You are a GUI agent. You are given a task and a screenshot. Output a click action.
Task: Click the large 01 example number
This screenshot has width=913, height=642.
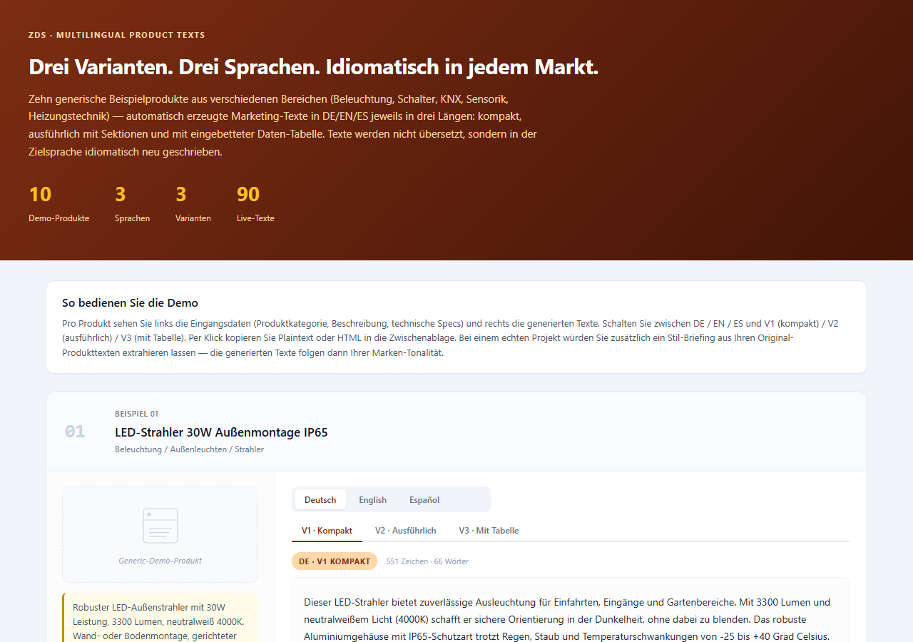tap(75, 432)
